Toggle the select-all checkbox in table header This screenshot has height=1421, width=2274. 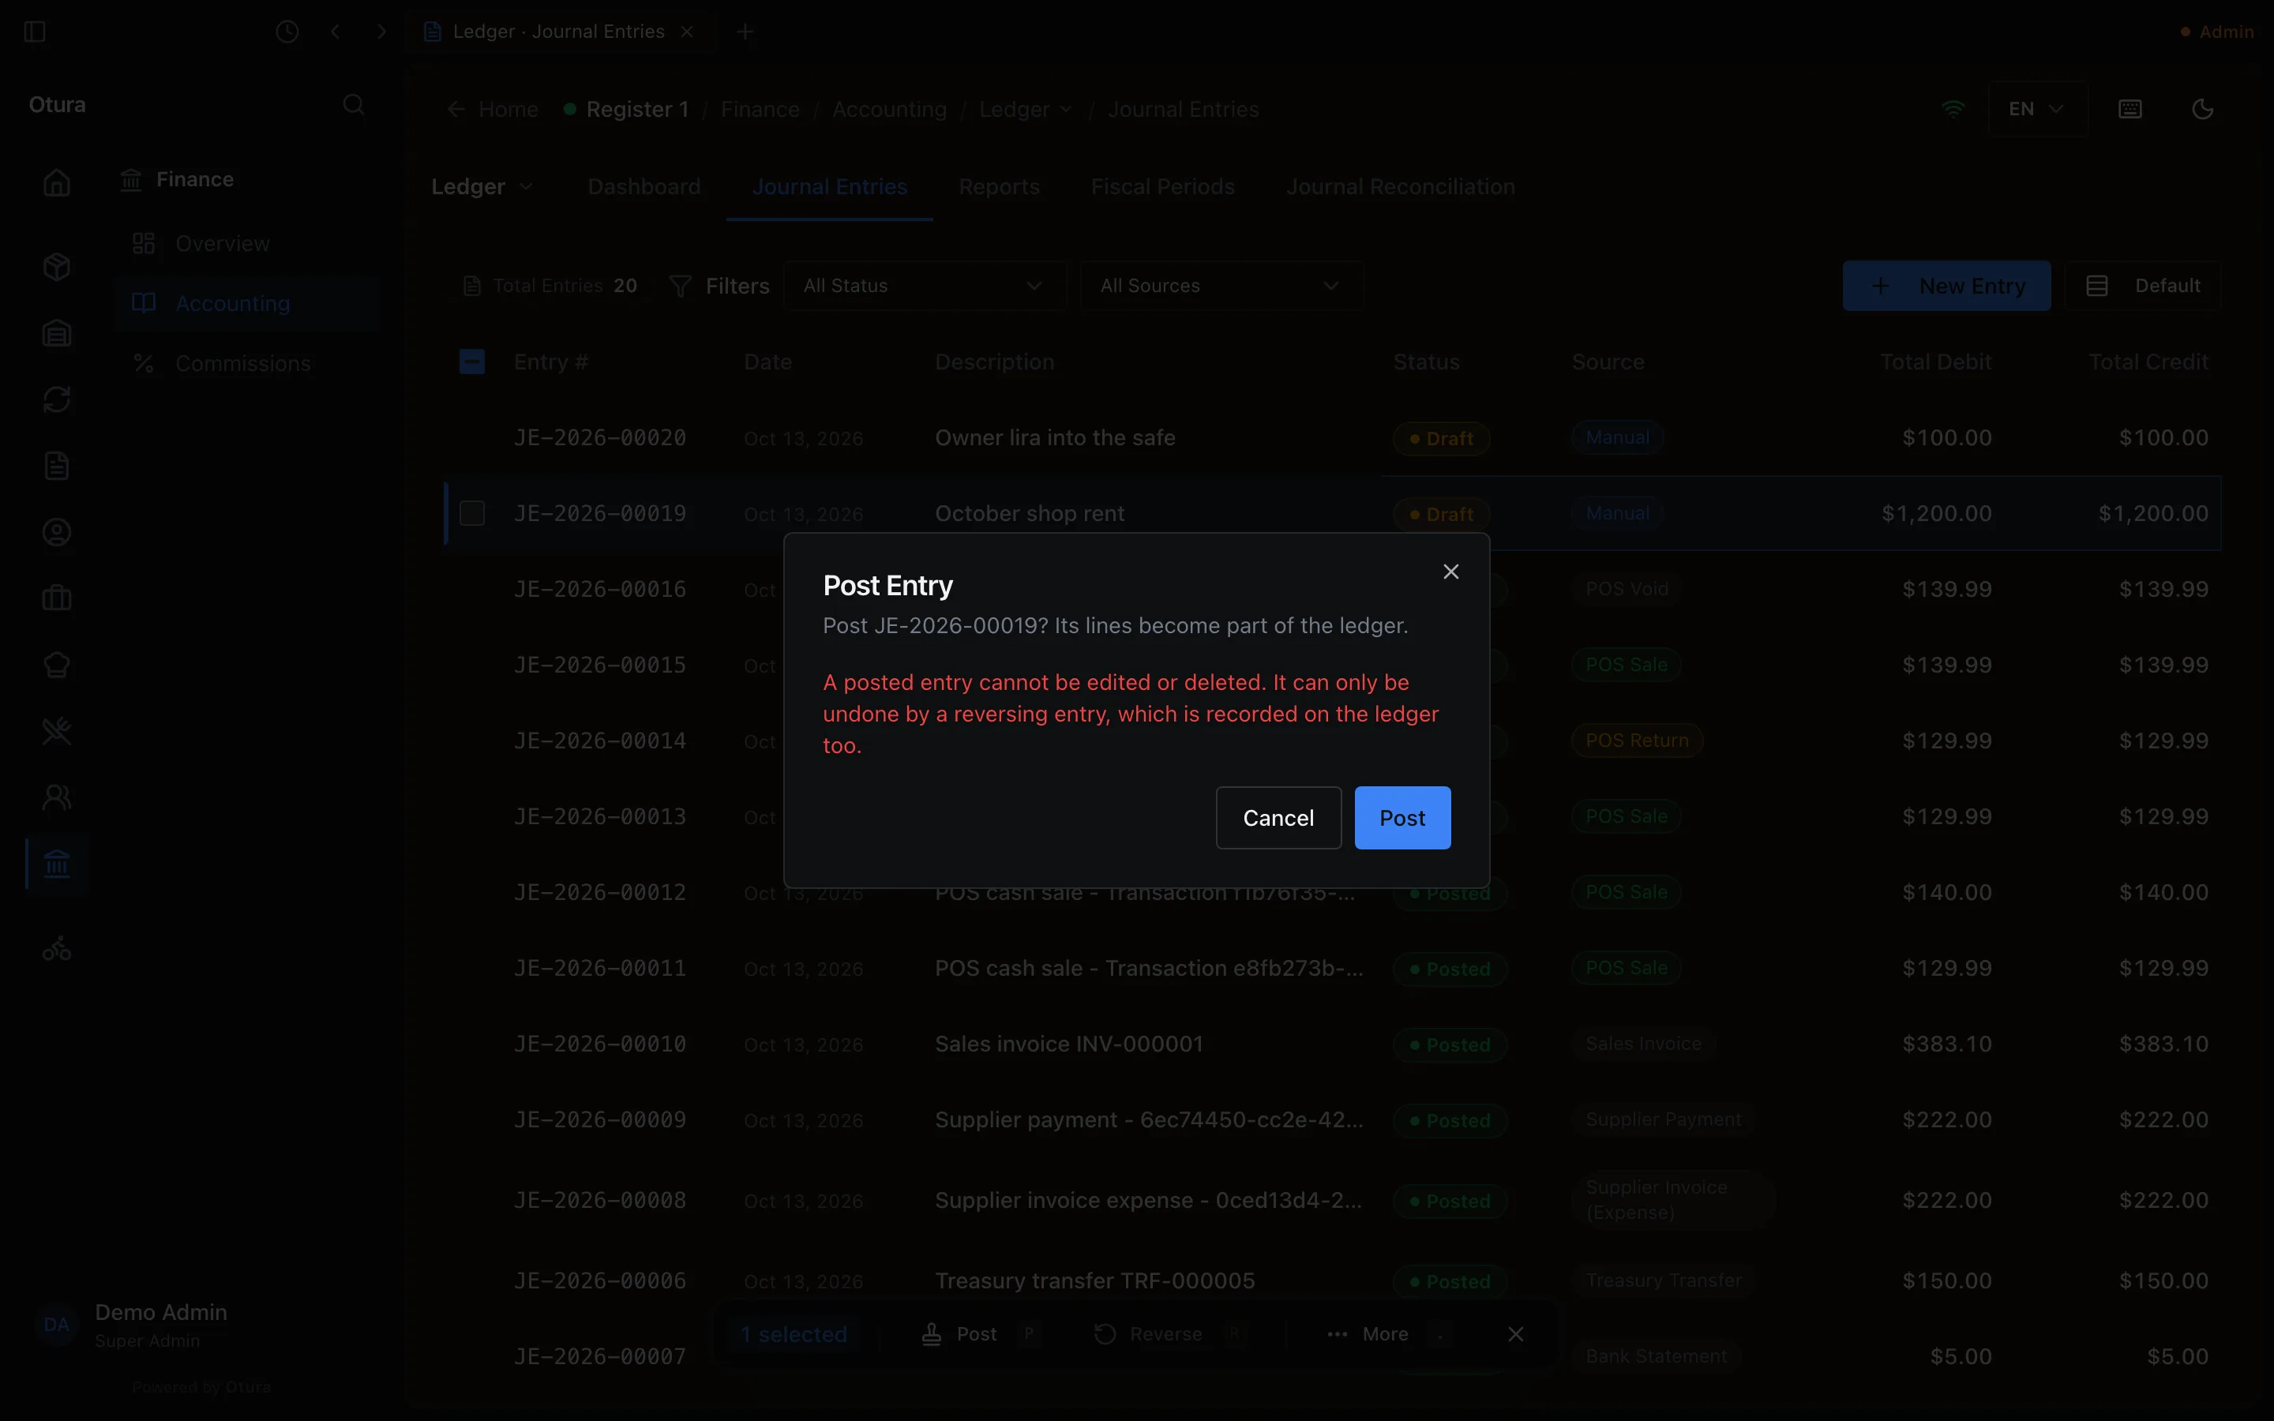tap(471, 362)
